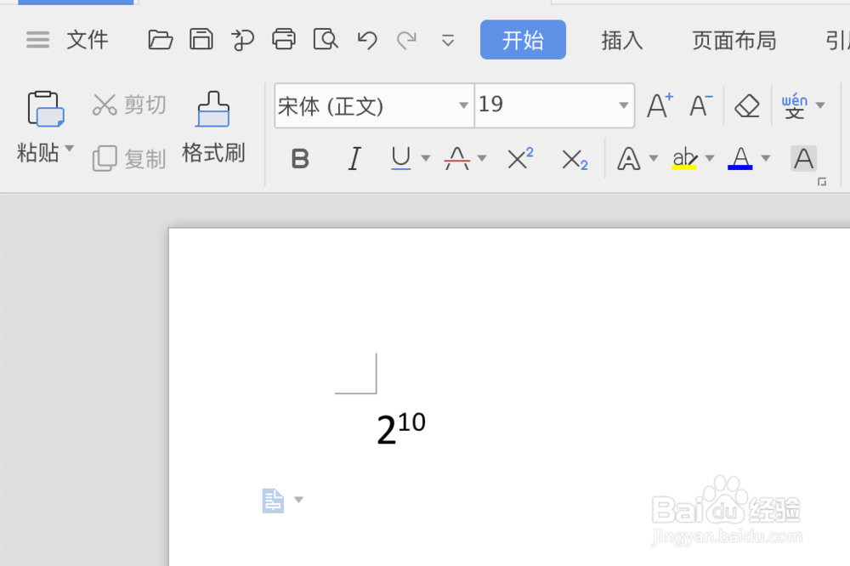Click the Print icon
The height and width of the screenshot is (566, 850).
coord(284,39)
